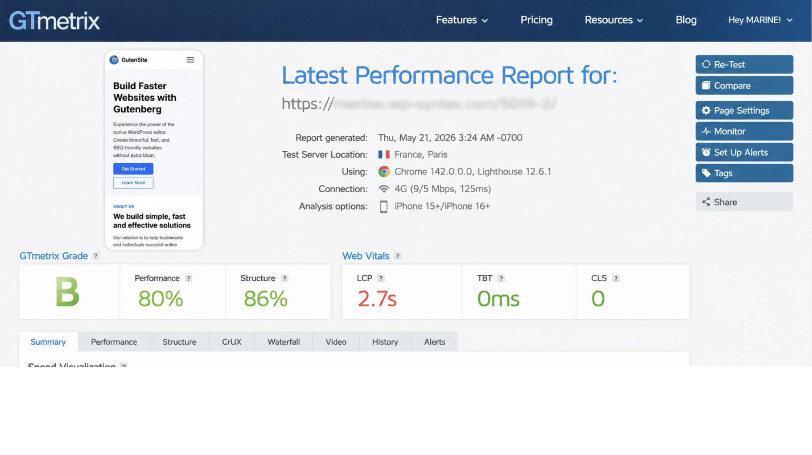The height and width of the screenshot is (455, 812).
Task: Click the 2.7s LCP value
Action: (377, 299)
